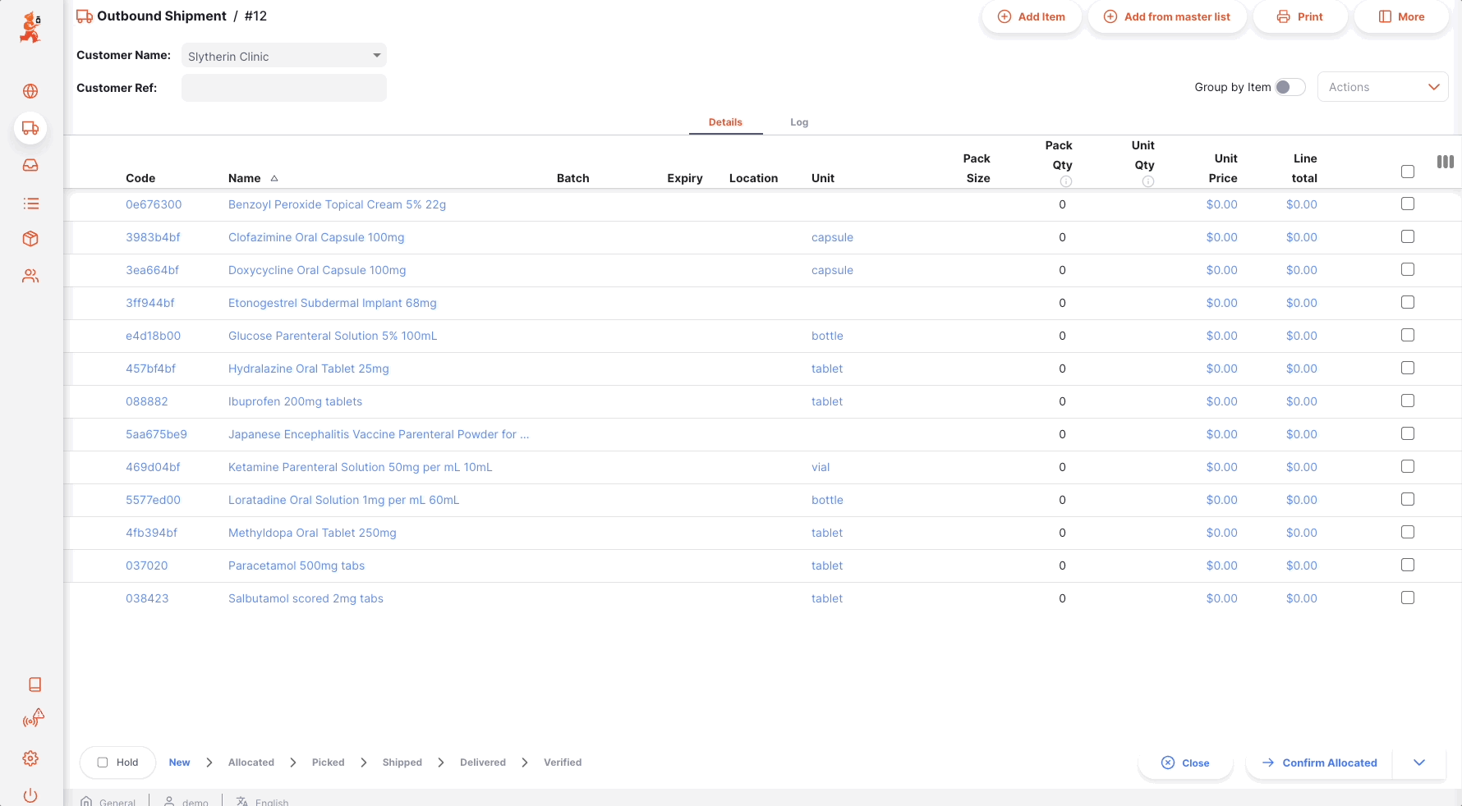
Task: Tick the select-all header checkbox
Action: pyautogui.click(x=1407, y=172)
